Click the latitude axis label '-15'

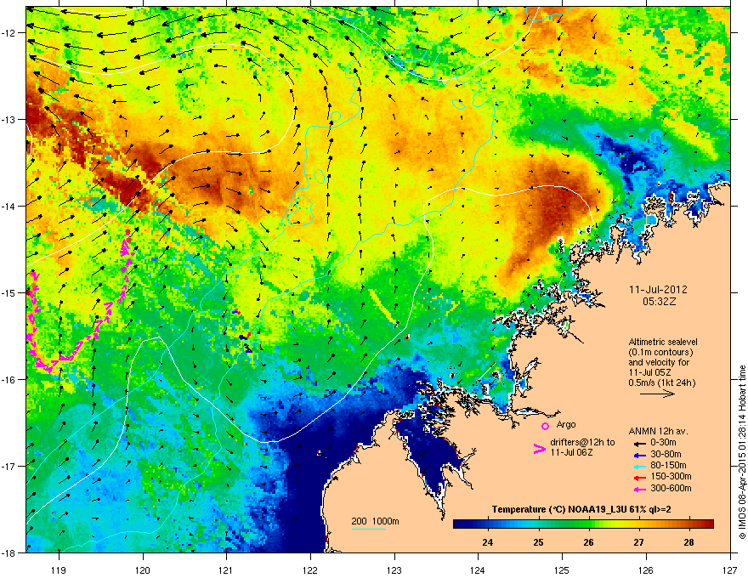[8, 292]
